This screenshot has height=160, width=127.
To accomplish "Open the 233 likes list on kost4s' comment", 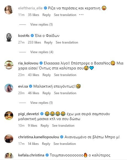I will point(34,42).
